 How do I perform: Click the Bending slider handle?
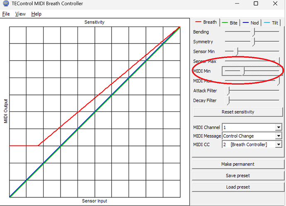pos(252,32)
